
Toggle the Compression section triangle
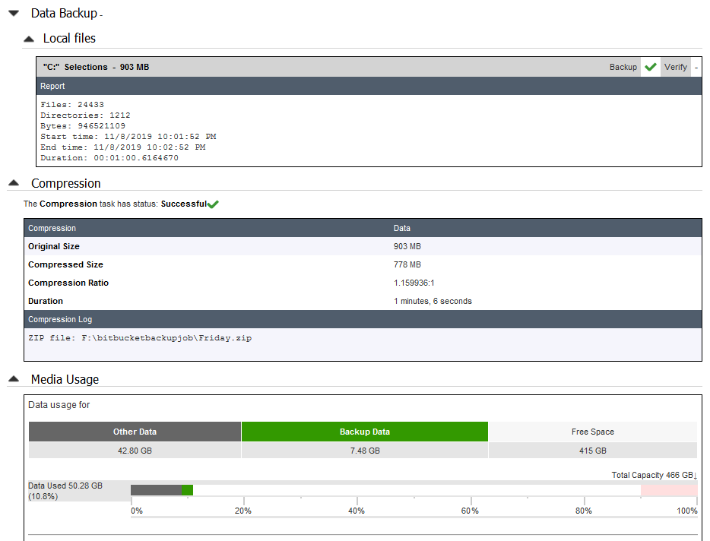(x=13, y=183)
